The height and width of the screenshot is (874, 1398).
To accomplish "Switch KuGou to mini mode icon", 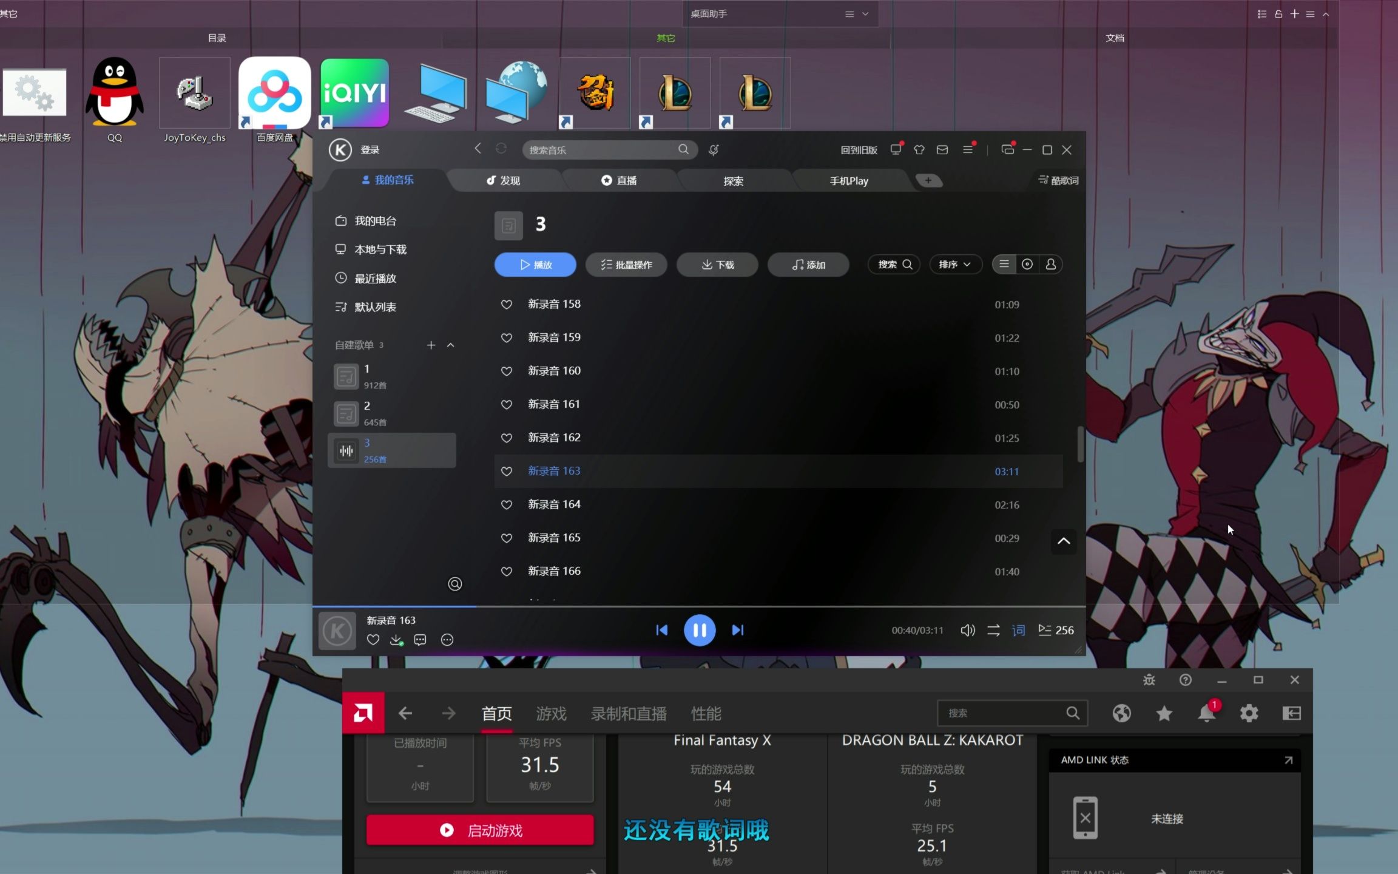I will (x=1008, y=149).
